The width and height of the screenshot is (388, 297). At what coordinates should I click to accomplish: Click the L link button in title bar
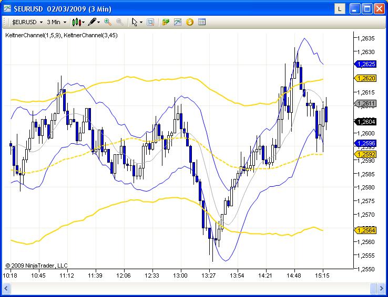pos(340,8)
